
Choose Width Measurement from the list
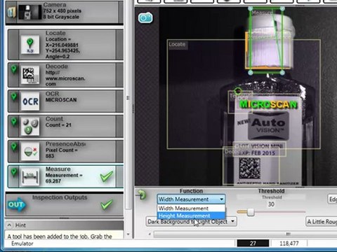point(191,208)
